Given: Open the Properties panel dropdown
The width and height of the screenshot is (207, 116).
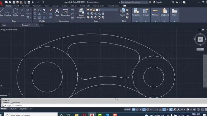Looking at the screenshot, I should click(x=136, y=21).
